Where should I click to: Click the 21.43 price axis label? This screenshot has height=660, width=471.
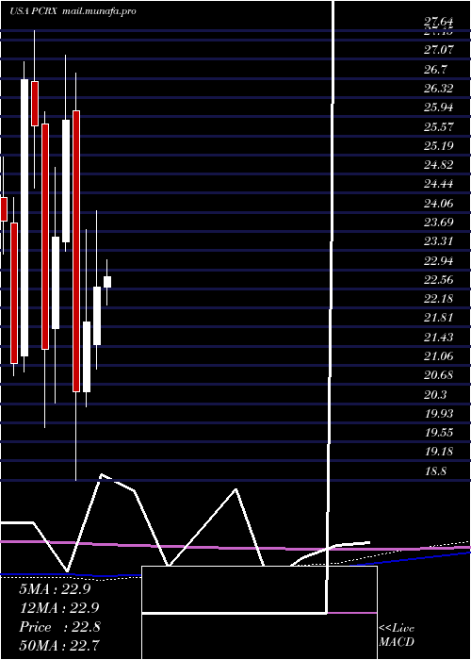[439, 337]
